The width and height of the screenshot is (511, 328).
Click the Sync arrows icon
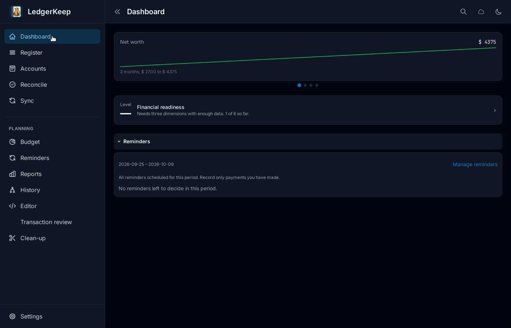click(12, 101)
